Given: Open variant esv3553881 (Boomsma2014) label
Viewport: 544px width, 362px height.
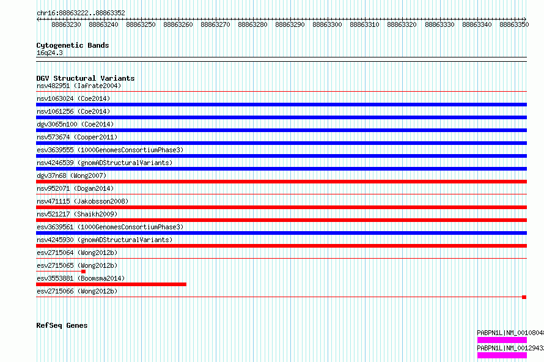Looking at the screenshot, I should 81,278.
